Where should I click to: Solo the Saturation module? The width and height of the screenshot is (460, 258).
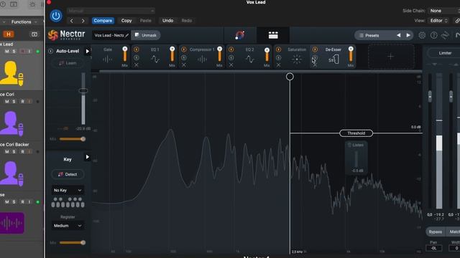click(278, 57)
